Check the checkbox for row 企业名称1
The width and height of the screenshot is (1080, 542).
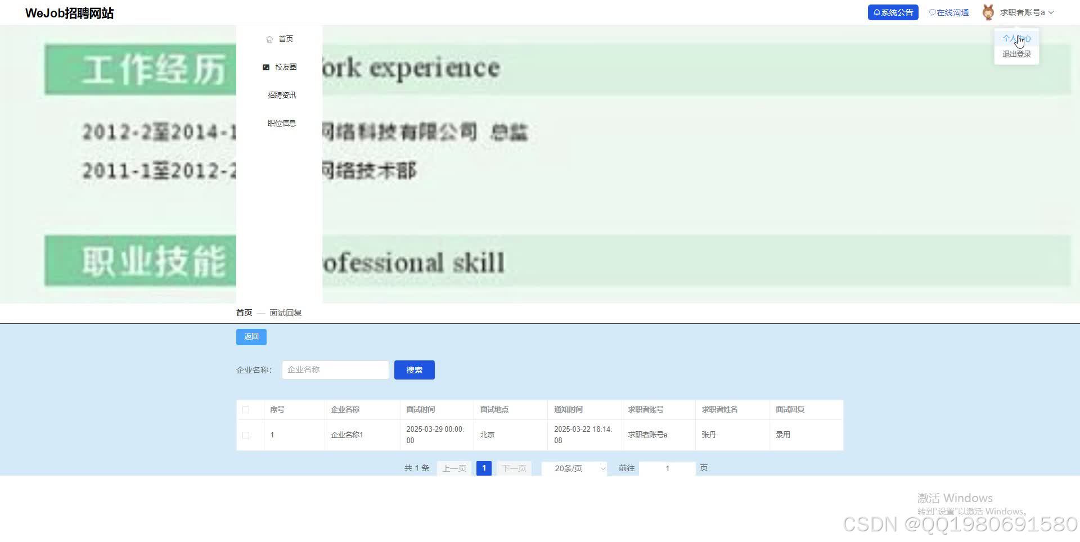click(245, 435)
